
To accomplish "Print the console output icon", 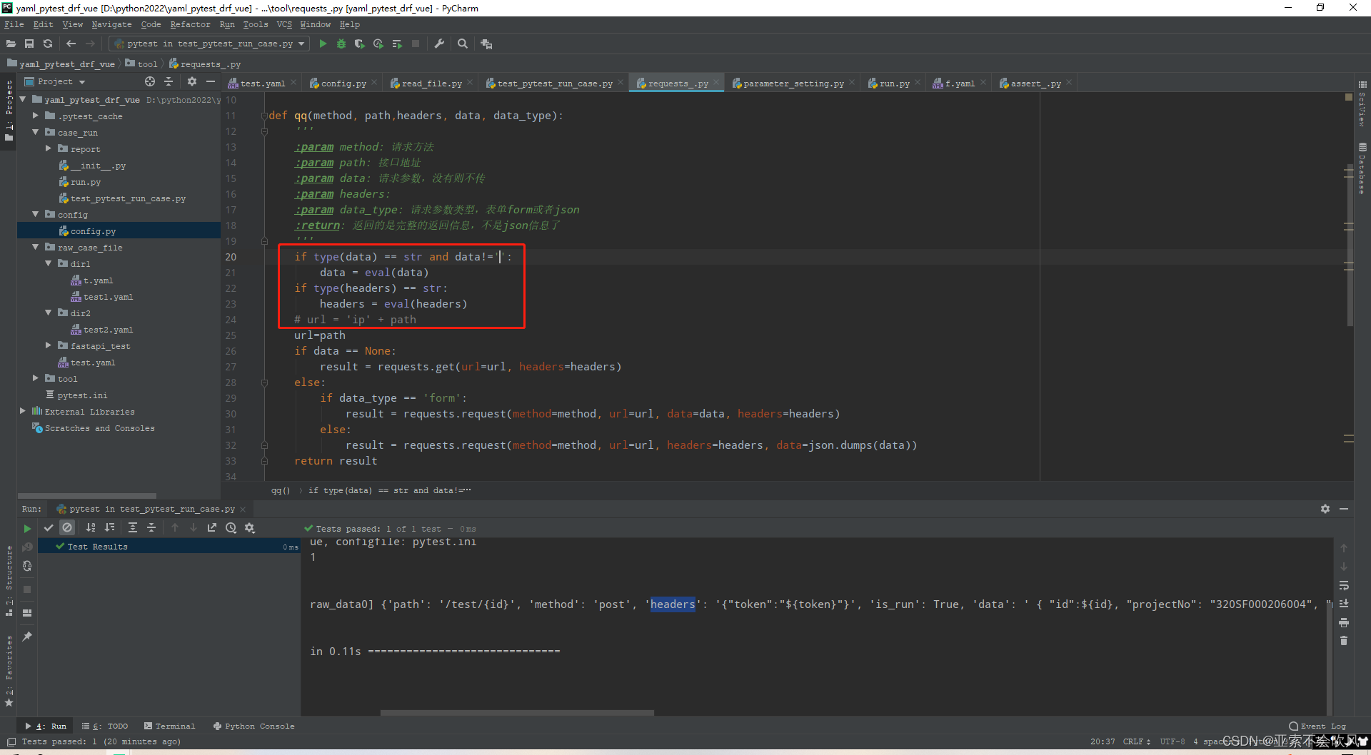I will click(1344, 622).
